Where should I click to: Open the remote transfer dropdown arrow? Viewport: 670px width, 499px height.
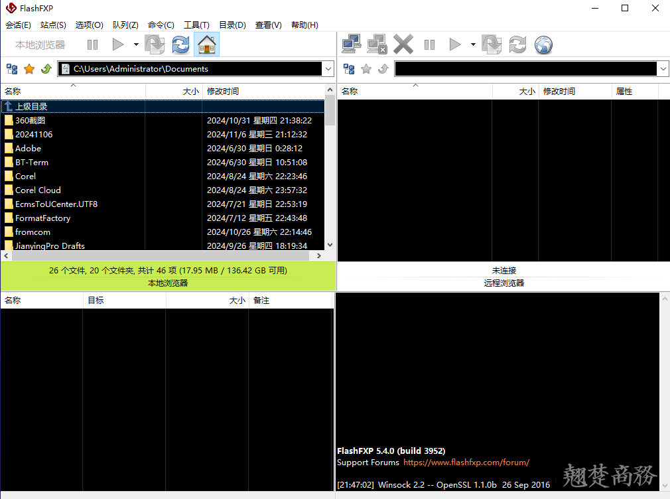point(473,44)
